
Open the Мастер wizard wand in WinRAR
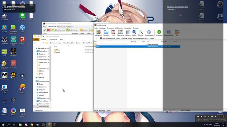click(140, 33)
